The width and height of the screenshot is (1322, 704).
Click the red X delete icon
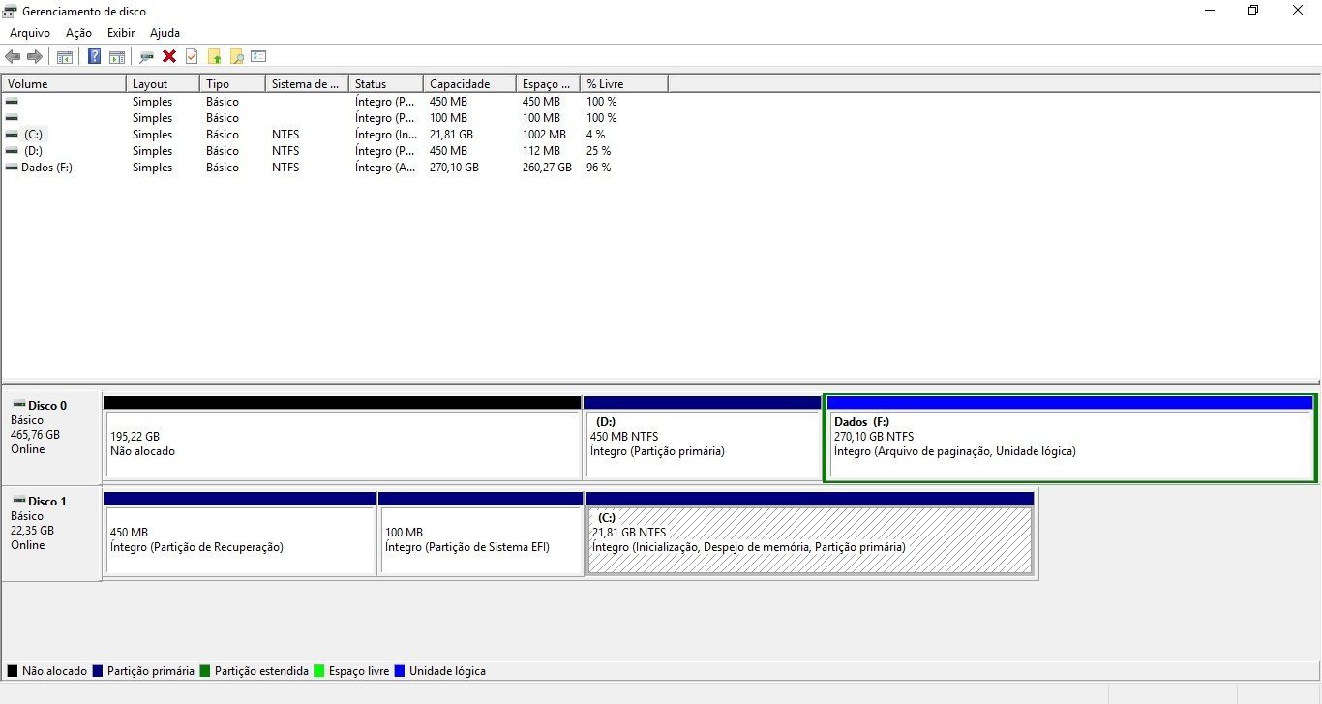pos(169,56)
